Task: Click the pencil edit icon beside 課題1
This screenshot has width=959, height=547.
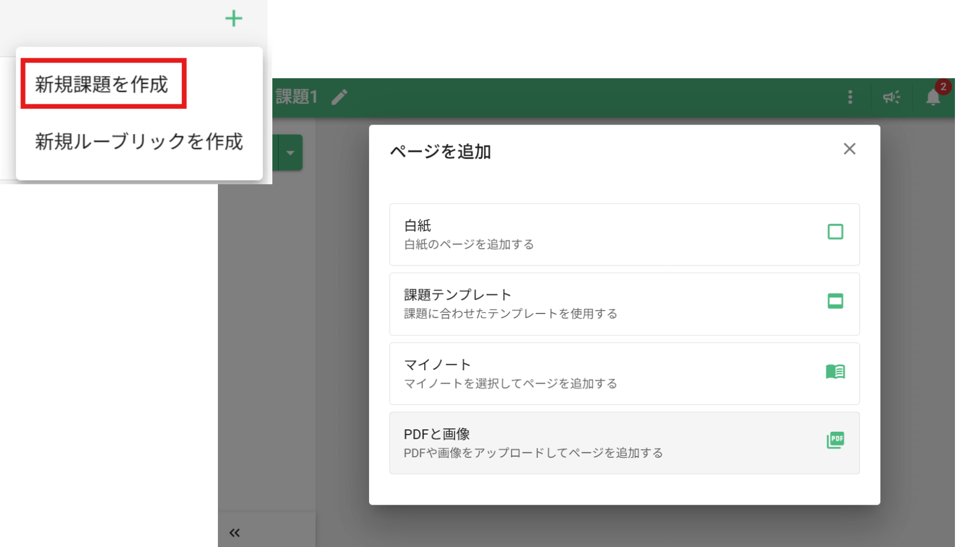Action: point(340,97)
